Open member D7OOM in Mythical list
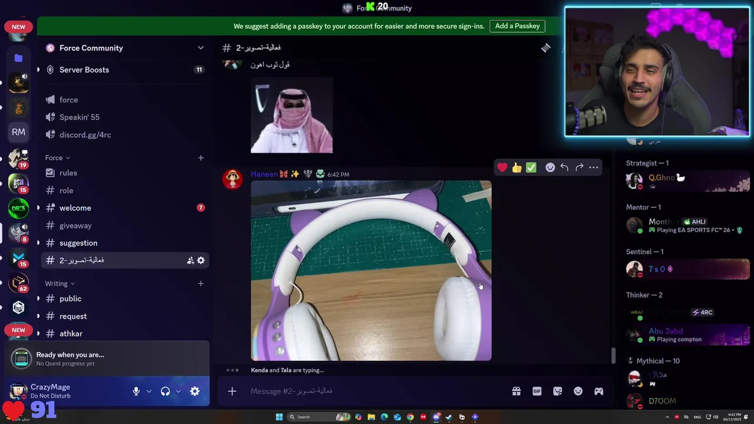 [x=687, y=401]
